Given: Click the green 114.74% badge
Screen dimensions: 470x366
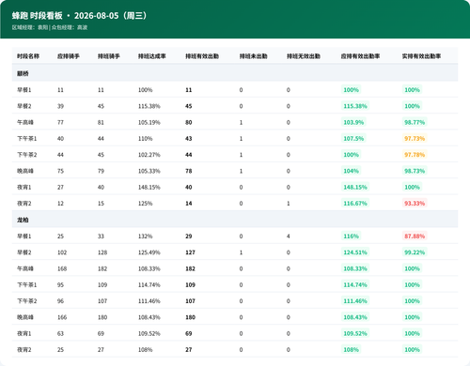Looking at the screenshot, I should point(355,285).
